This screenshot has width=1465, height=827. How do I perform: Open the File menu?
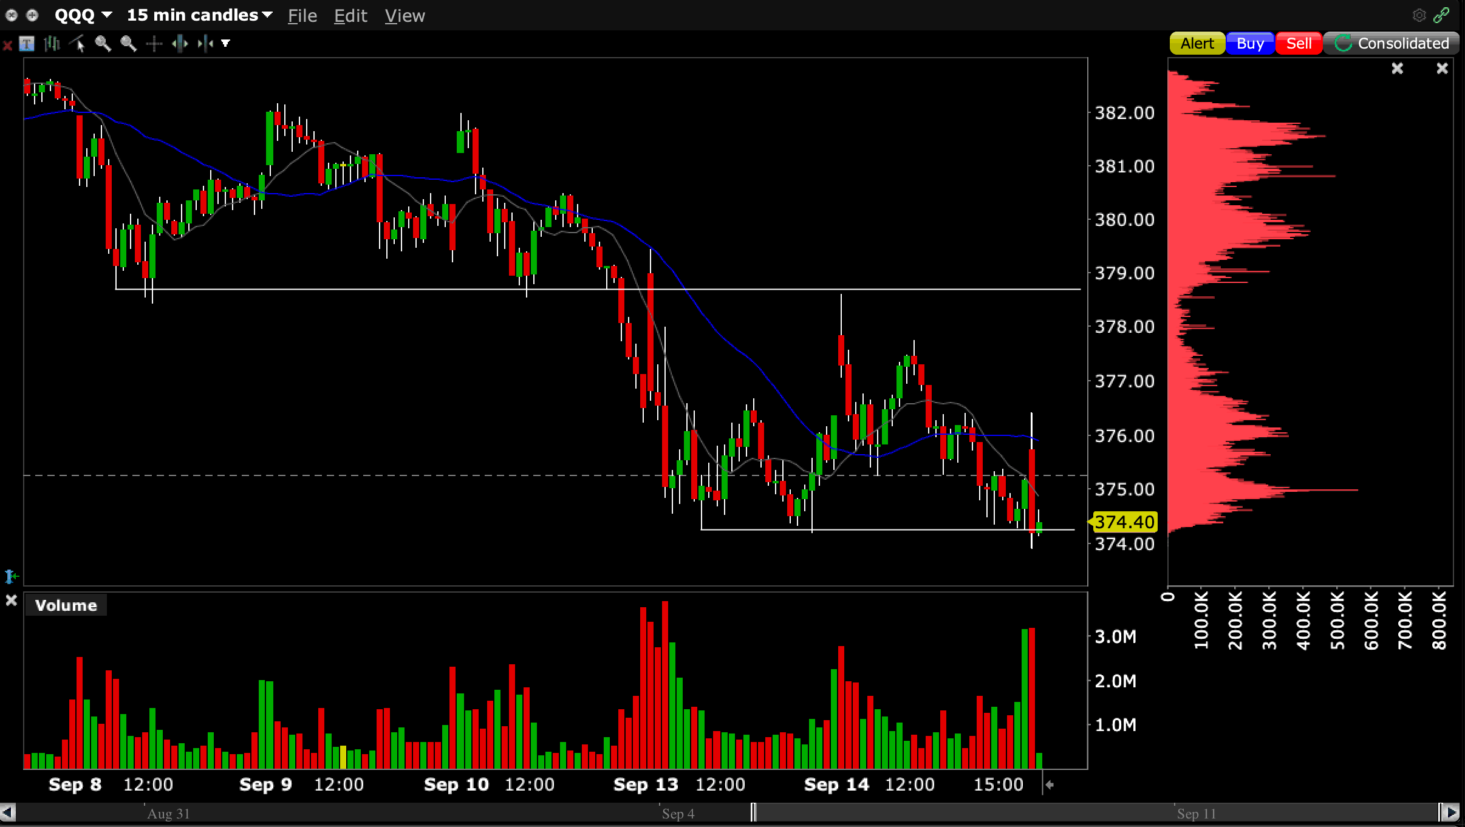pyautogui.click(x=302, y=16)
